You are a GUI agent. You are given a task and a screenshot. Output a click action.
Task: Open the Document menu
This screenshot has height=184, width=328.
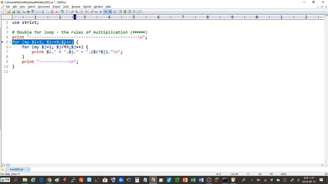click(x=44, y=7)
